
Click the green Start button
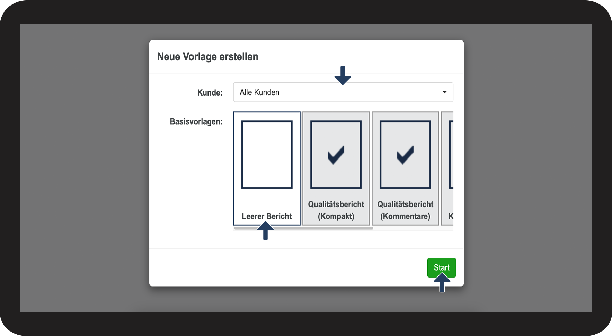click(x=441, y=267)
